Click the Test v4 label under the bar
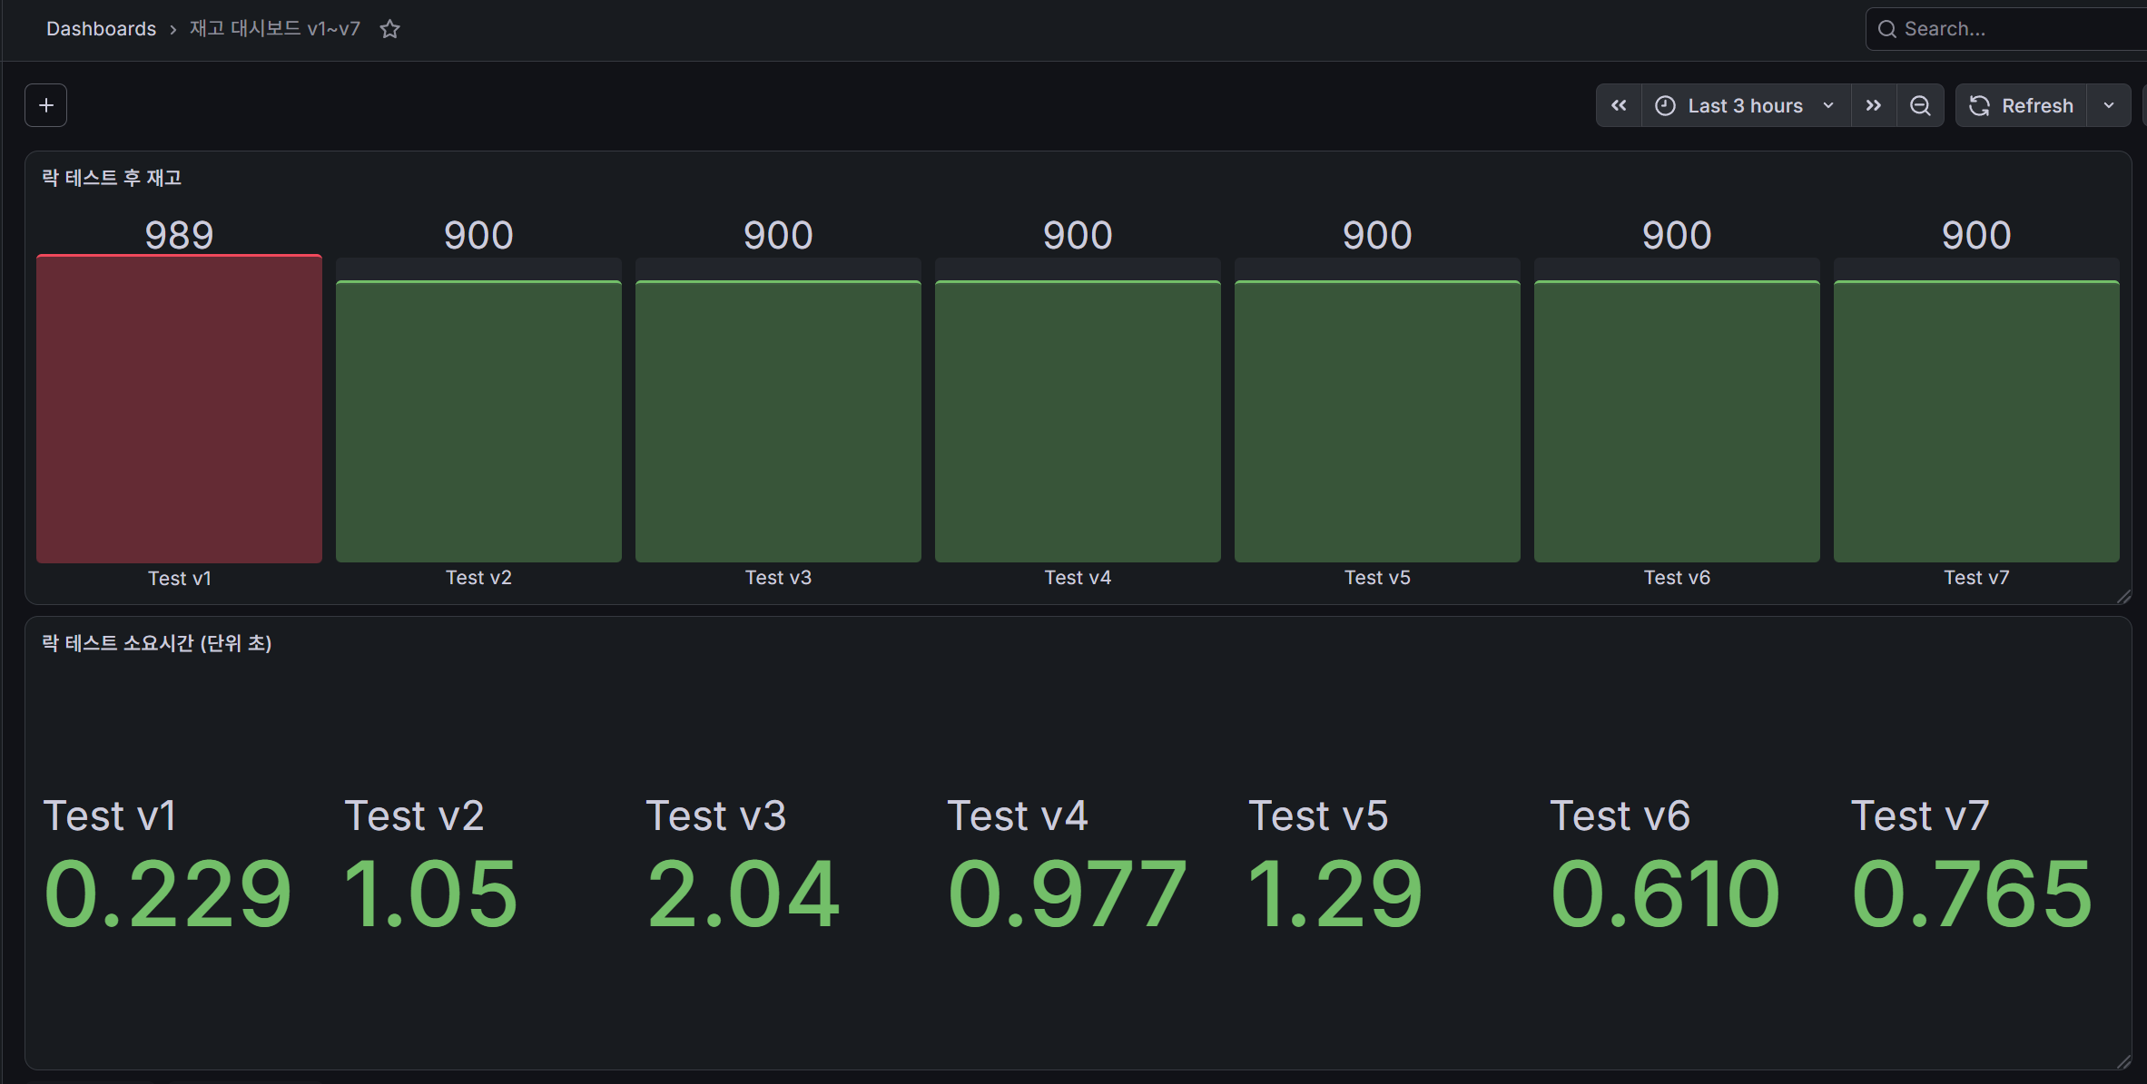2147x1084 pixels. 1078,578
